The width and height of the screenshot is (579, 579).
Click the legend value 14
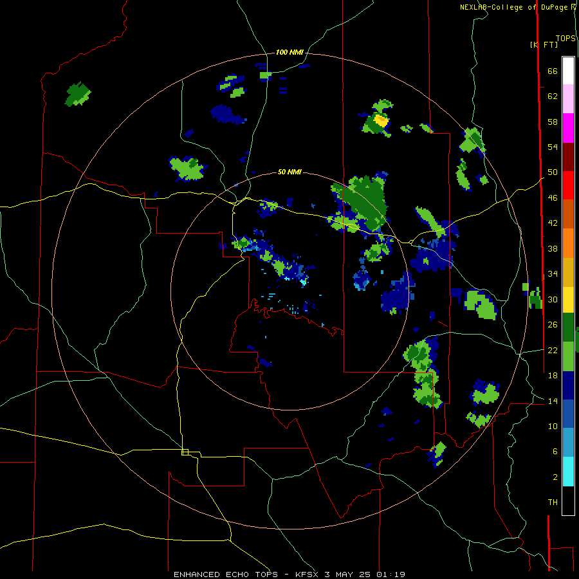pos(553,401)
